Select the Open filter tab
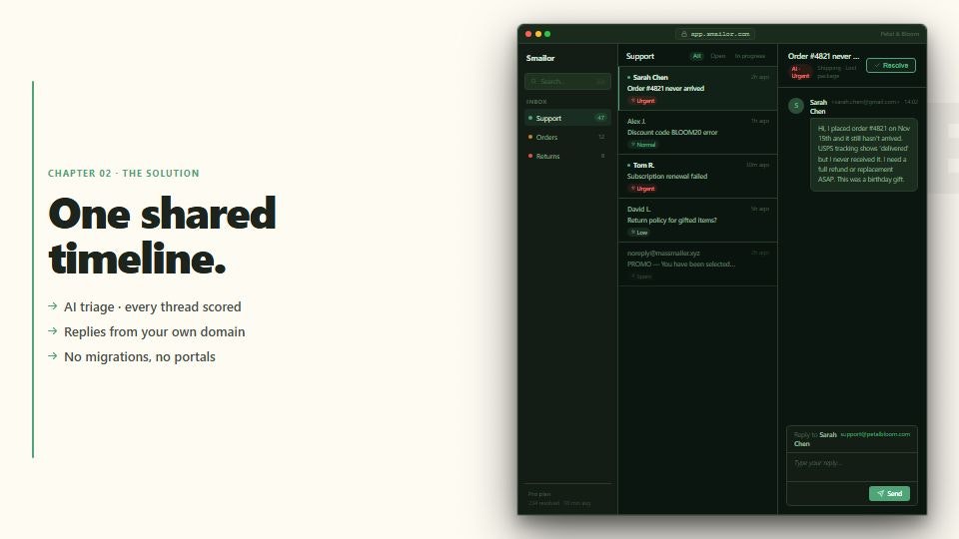 point(718,56)
